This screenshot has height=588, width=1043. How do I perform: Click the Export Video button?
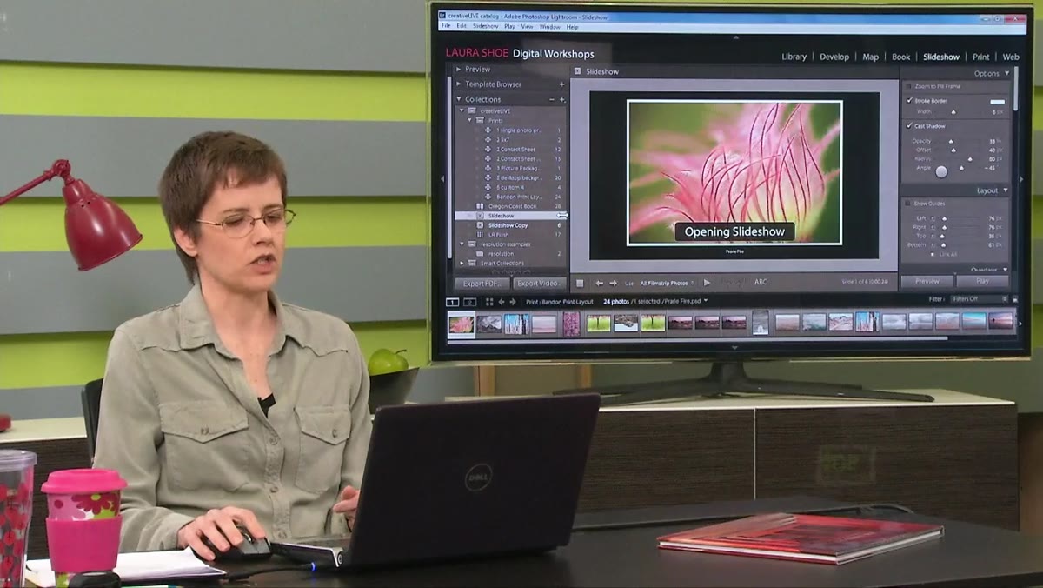(x=539, y=284)
